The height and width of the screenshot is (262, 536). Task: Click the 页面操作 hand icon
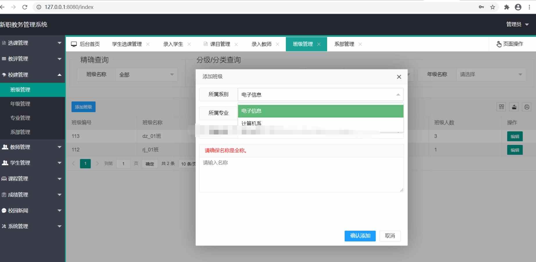coord(499,44)
